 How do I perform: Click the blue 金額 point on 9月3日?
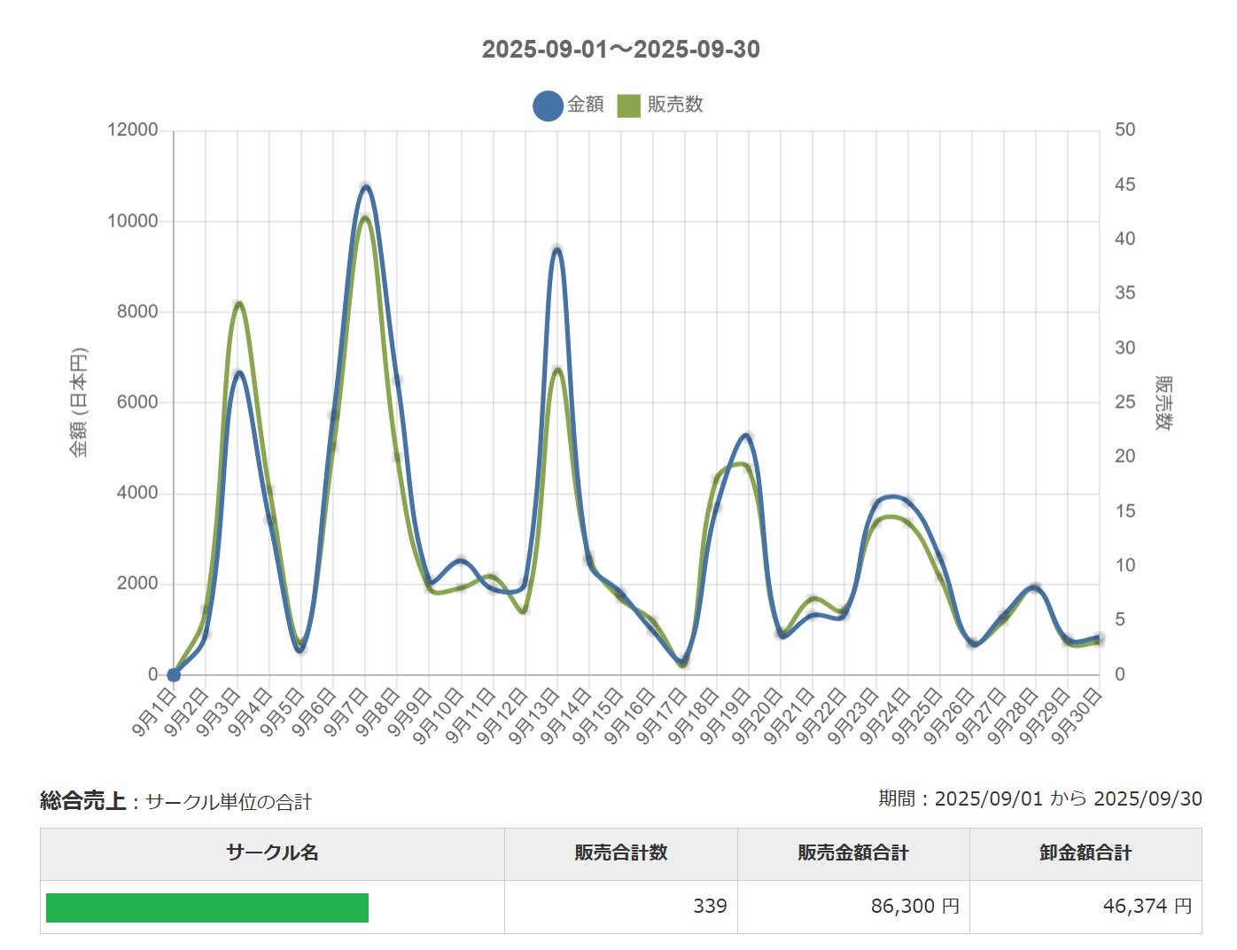pos(237,374)
